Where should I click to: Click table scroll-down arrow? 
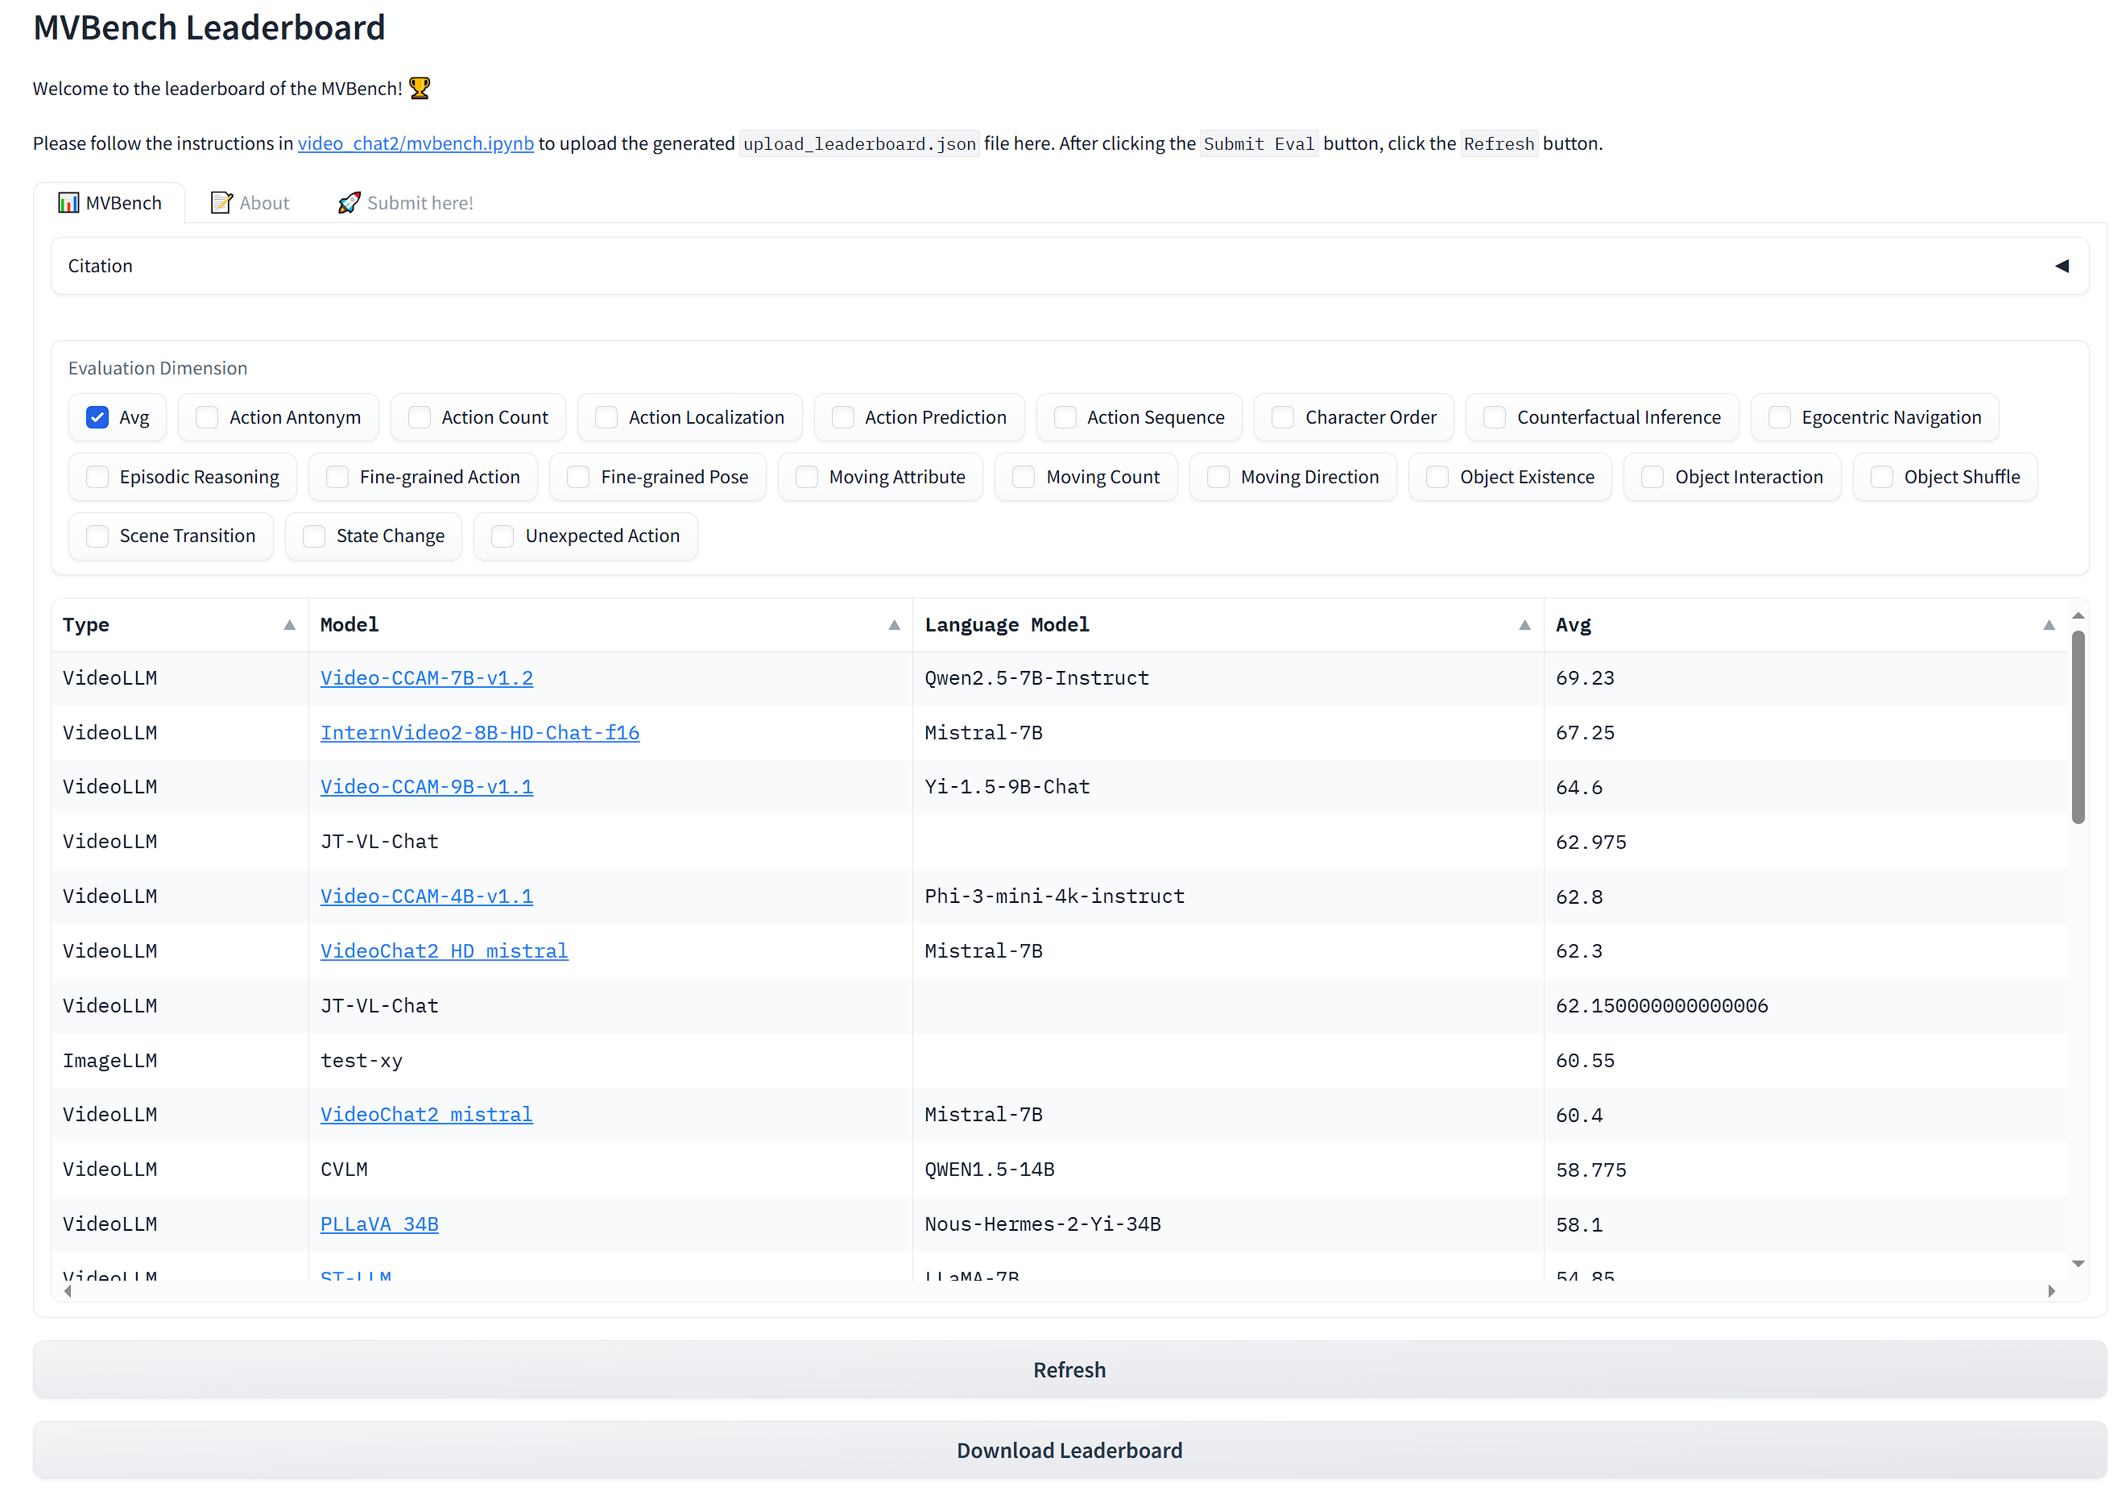2078,1264
